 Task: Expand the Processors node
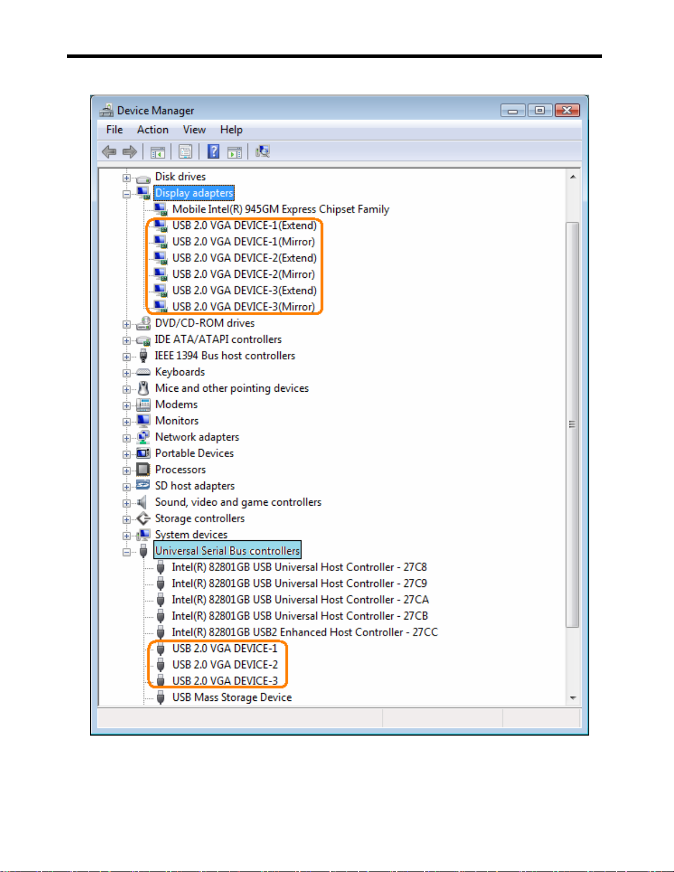pos(127,470)
